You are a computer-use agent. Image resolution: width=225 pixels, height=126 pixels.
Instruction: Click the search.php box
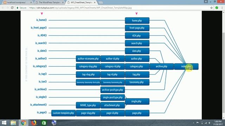[x=137, y=43]
